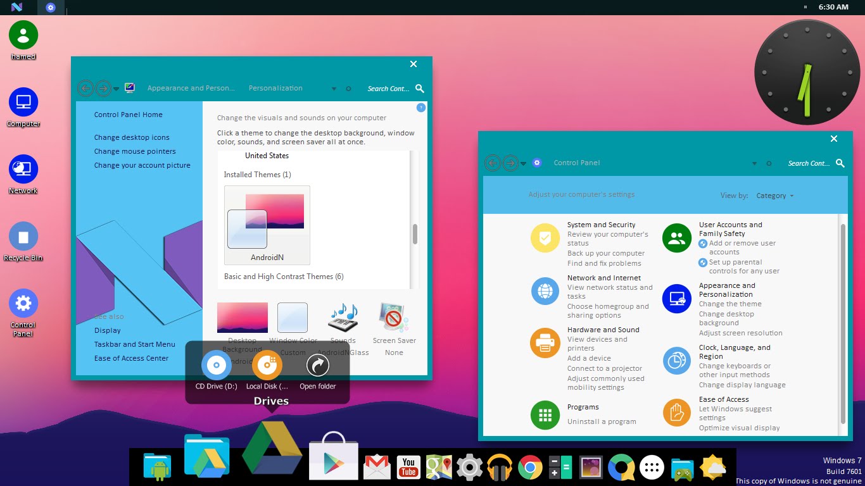Switch to Control Panel Home

(x=128, y=115)
